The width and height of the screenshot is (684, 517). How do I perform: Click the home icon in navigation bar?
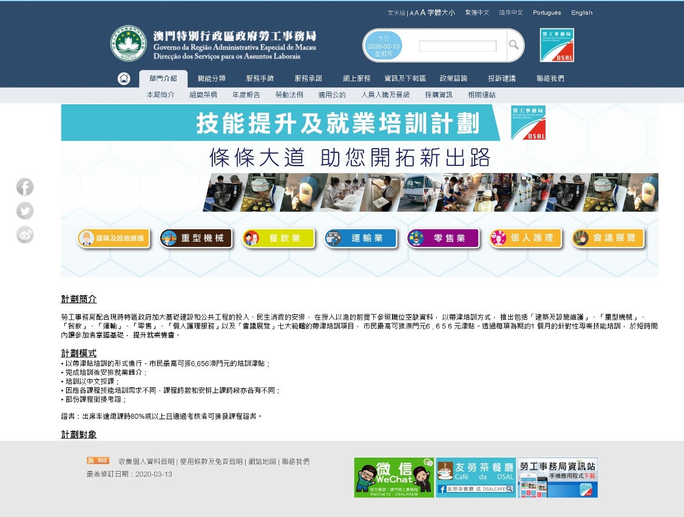point(124,79)
